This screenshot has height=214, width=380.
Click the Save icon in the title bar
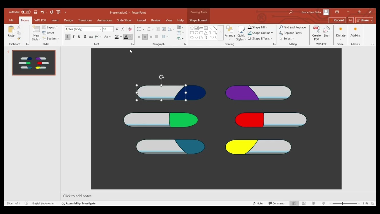tap(35, 12)
